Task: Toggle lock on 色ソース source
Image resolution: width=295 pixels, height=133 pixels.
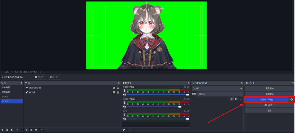Action: click(118, 92)
